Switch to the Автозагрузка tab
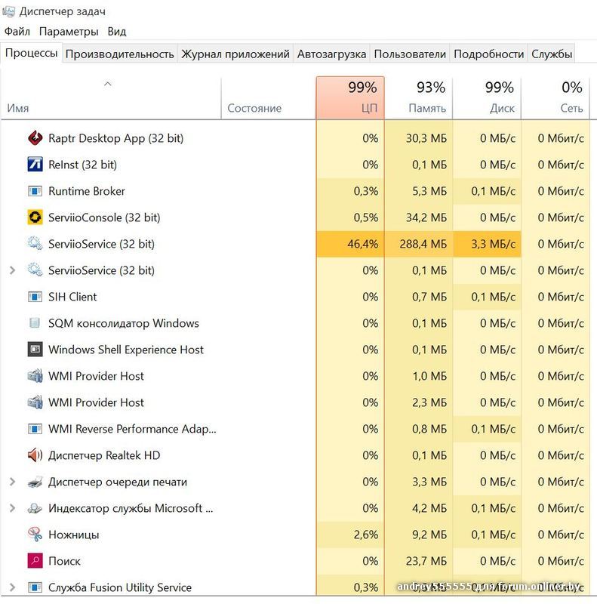597x604 pixels. pyautogui.click(x=331, y=54)
